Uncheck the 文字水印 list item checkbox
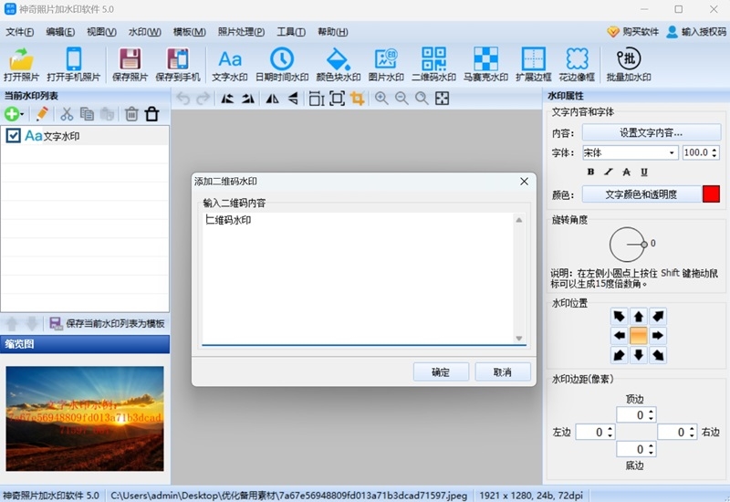730x502 pixels. click(x=13, y=135)
